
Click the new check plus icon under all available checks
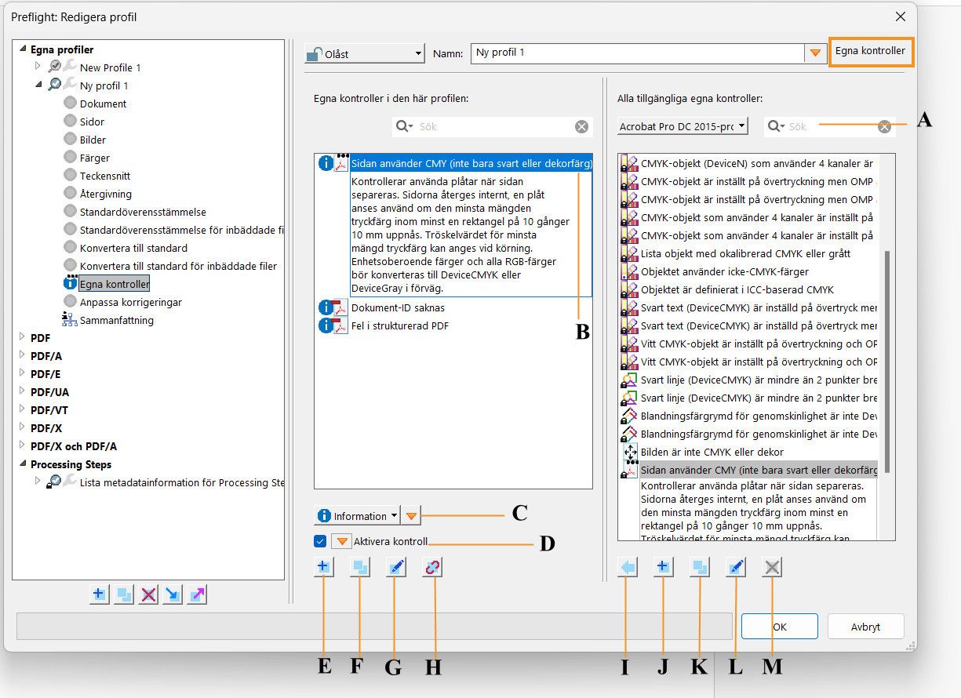click(x=663, y=567)
